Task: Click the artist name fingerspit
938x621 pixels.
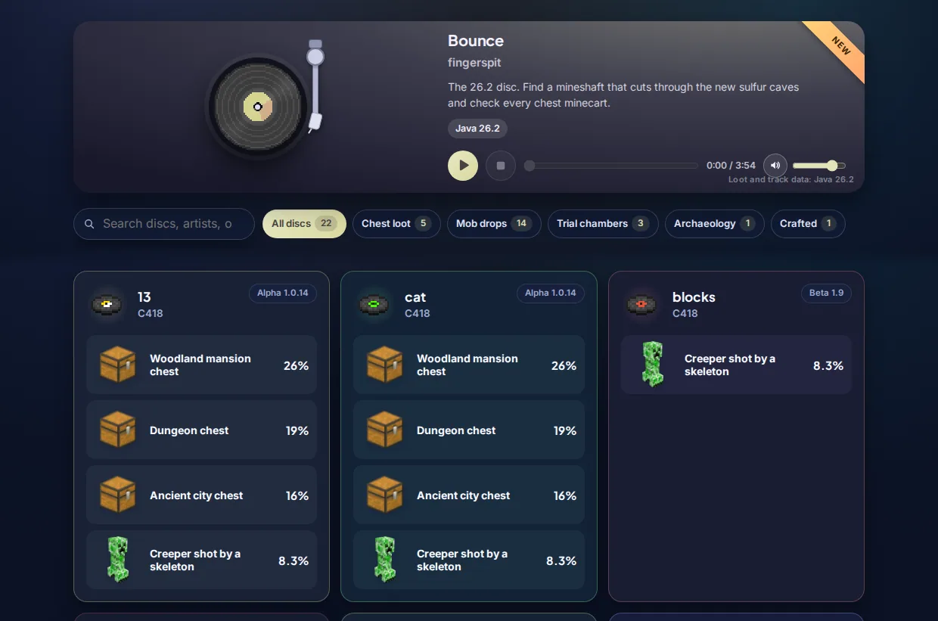Action: (x=474, y=63)
